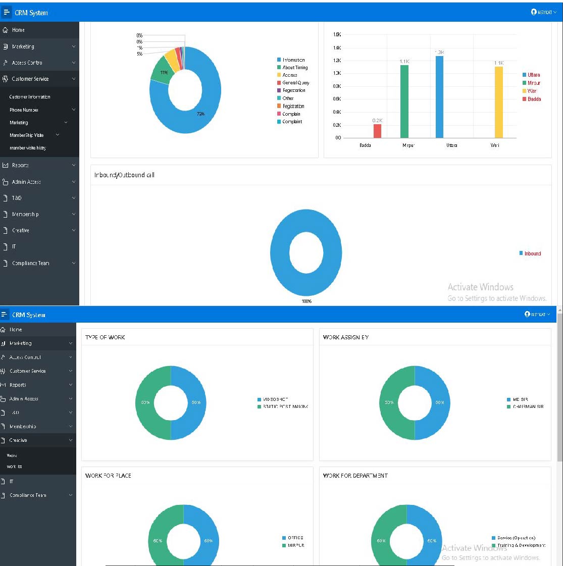Viewport: 563px width, 566px height.
Task: Click Inbound/Outbound call panel title
Action: (125, 175)
